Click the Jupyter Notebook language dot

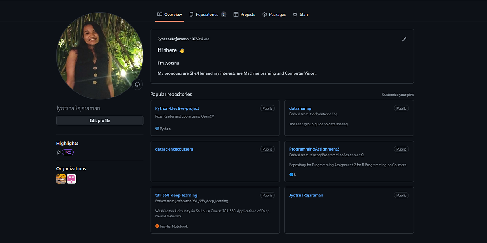tap(157, 226)
